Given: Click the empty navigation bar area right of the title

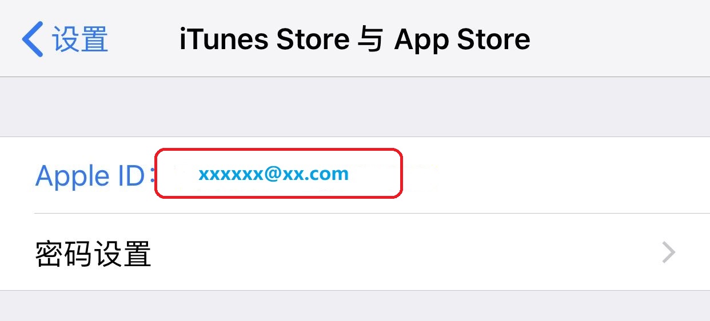Looking at the screenshot, I should [620, 39].
